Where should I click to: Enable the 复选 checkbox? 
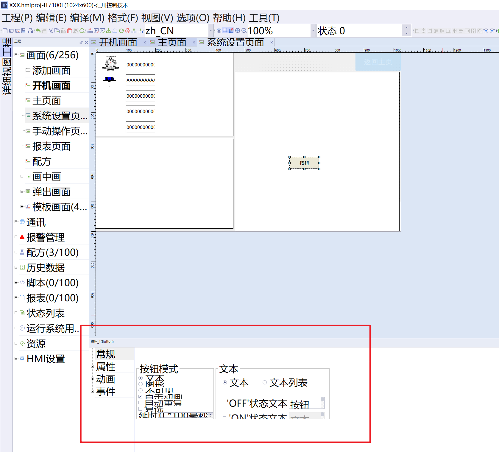pos(140,409)
